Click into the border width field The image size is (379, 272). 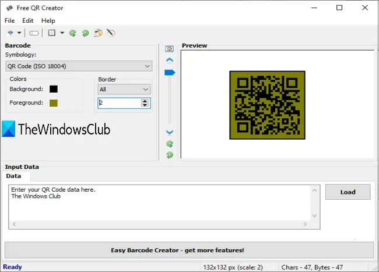[x=120, y=103]
